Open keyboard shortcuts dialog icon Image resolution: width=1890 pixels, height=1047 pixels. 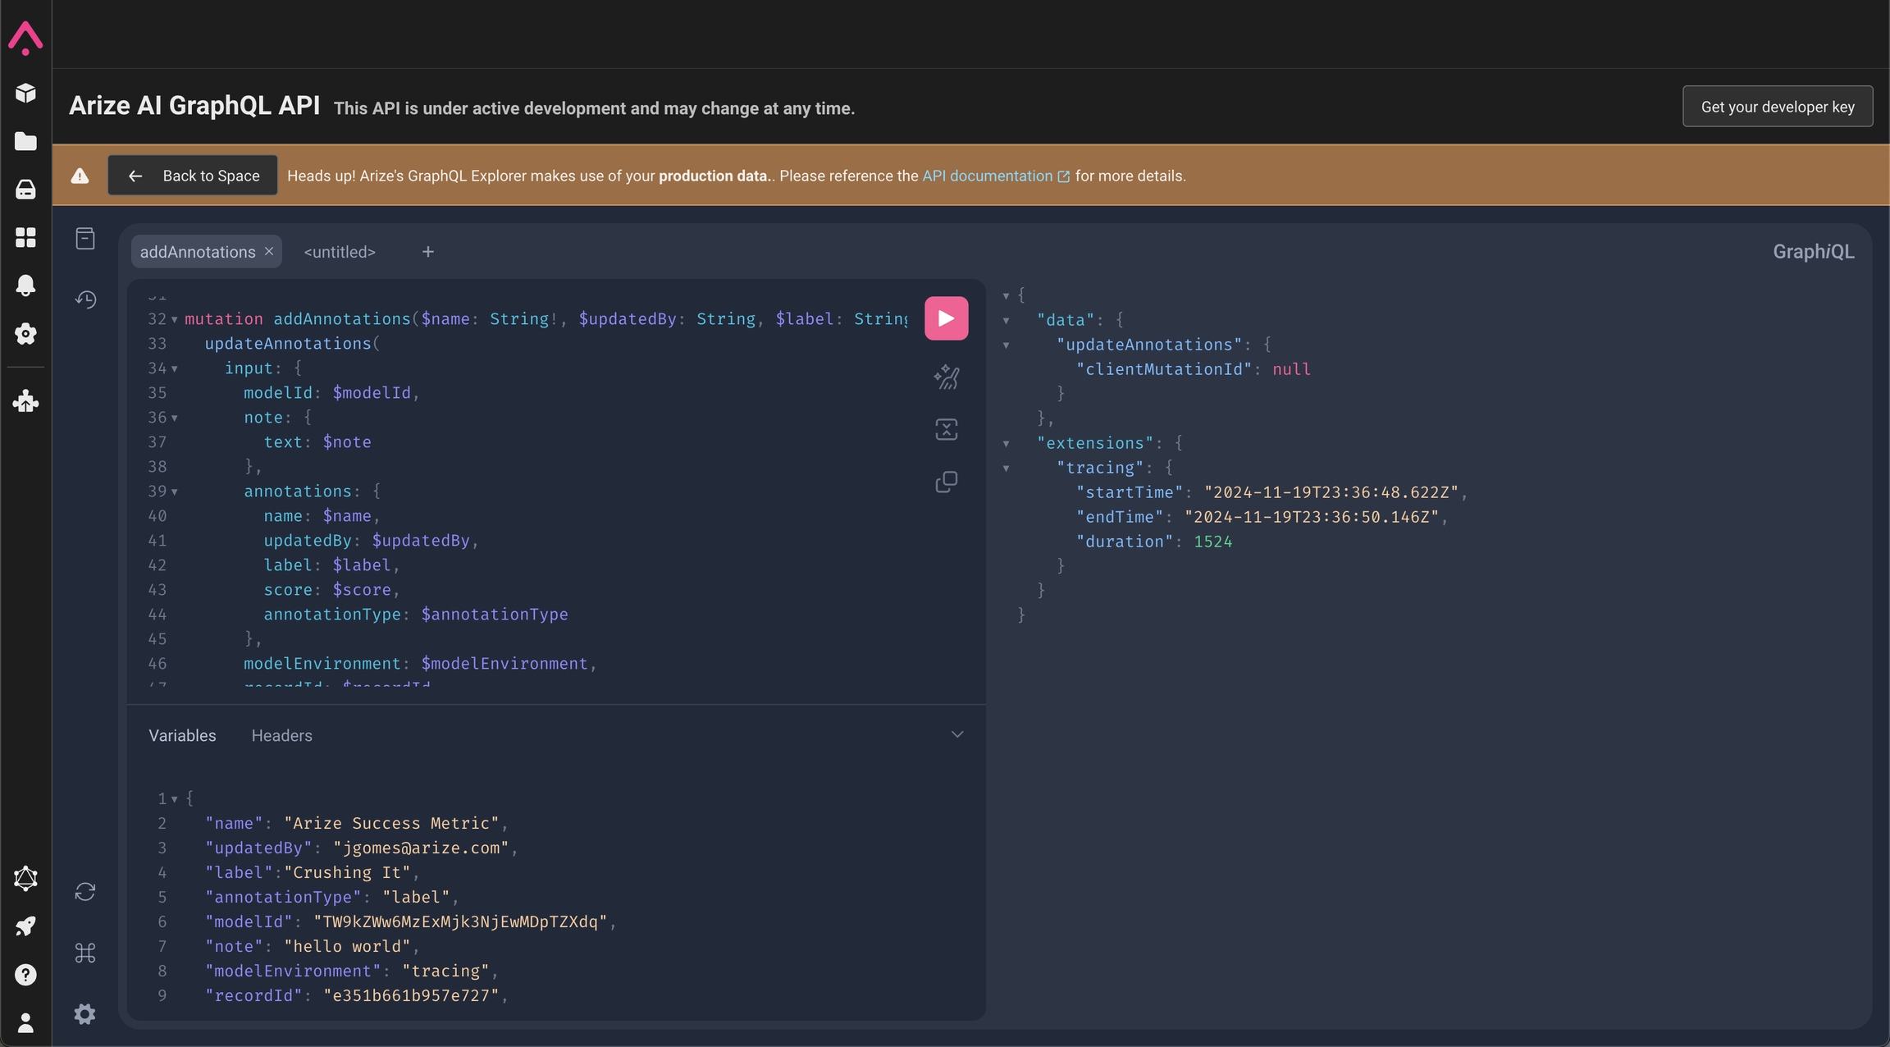coord(85,953)
